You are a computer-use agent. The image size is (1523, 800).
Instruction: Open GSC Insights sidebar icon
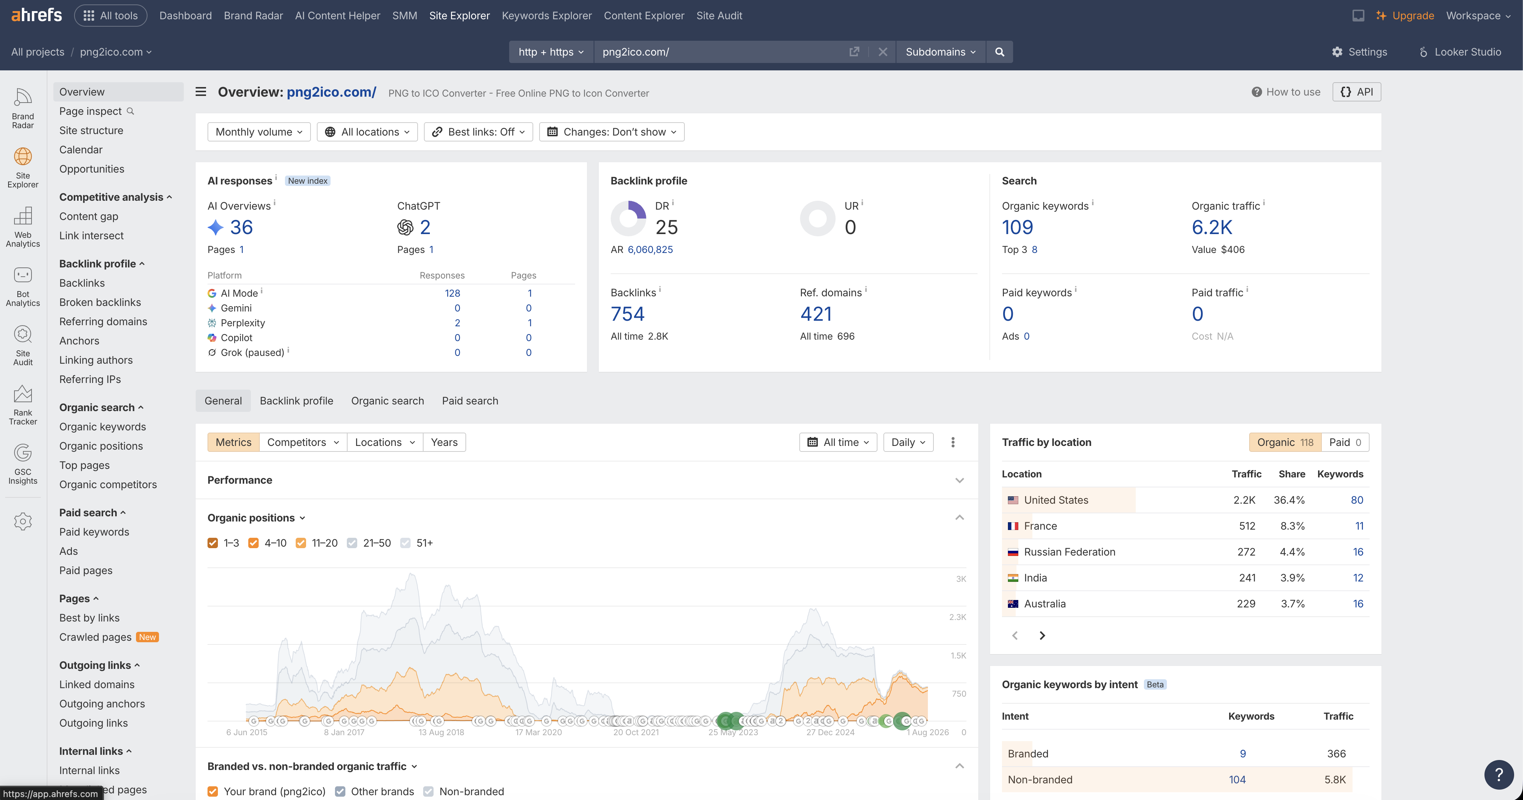[x=23, y=464]
